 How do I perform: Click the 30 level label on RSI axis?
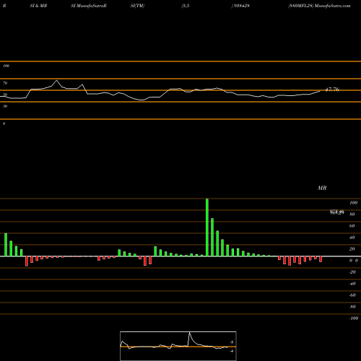[5, 106]
